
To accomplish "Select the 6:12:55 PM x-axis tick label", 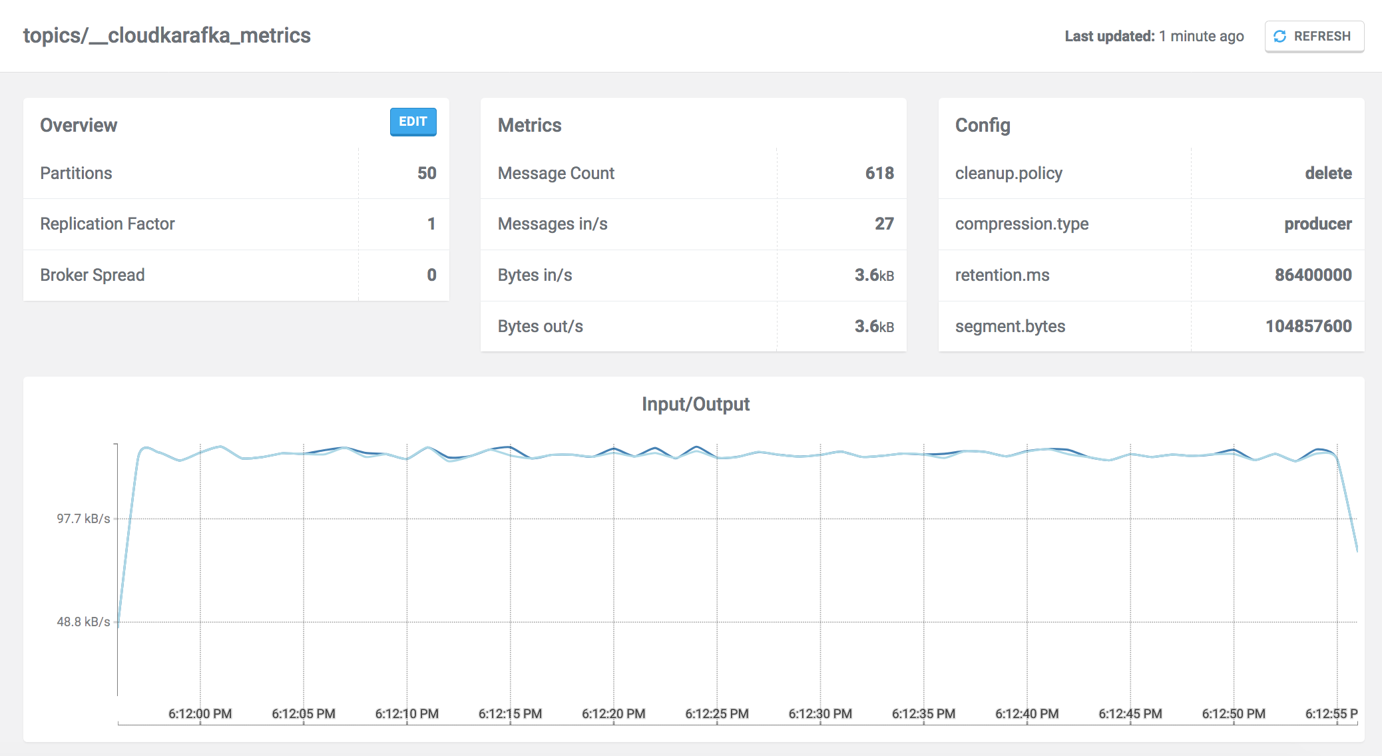I will click(1331, 713).
